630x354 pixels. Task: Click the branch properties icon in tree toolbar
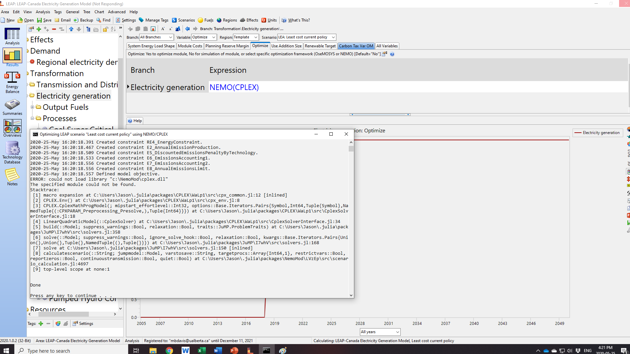31,29
